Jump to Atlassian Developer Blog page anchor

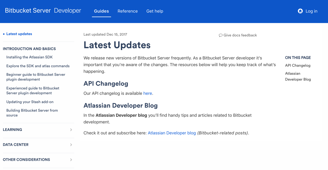pyautogui.click(x=298, y=76)
